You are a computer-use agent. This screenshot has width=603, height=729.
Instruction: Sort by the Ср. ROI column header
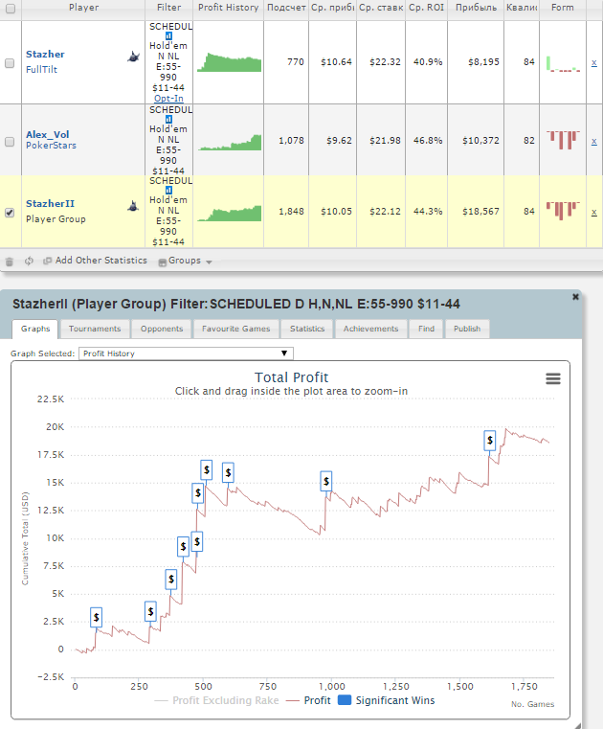pos(427,8)
